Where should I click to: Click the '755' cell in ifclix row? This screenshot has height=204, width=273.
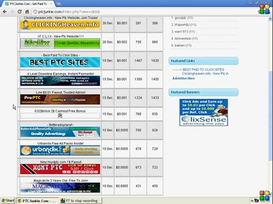point(138,42)
